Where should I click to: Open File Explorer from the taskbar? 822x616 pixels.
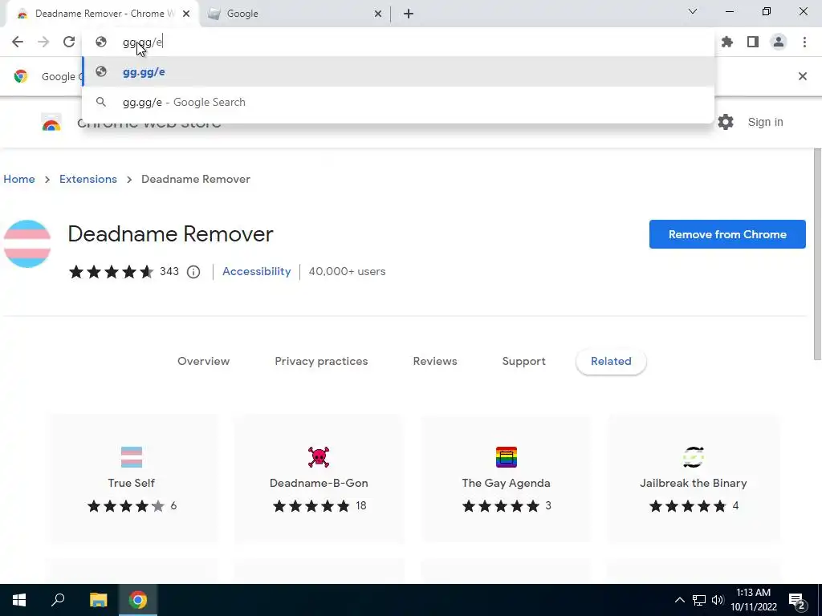click(x=98, y=600)
